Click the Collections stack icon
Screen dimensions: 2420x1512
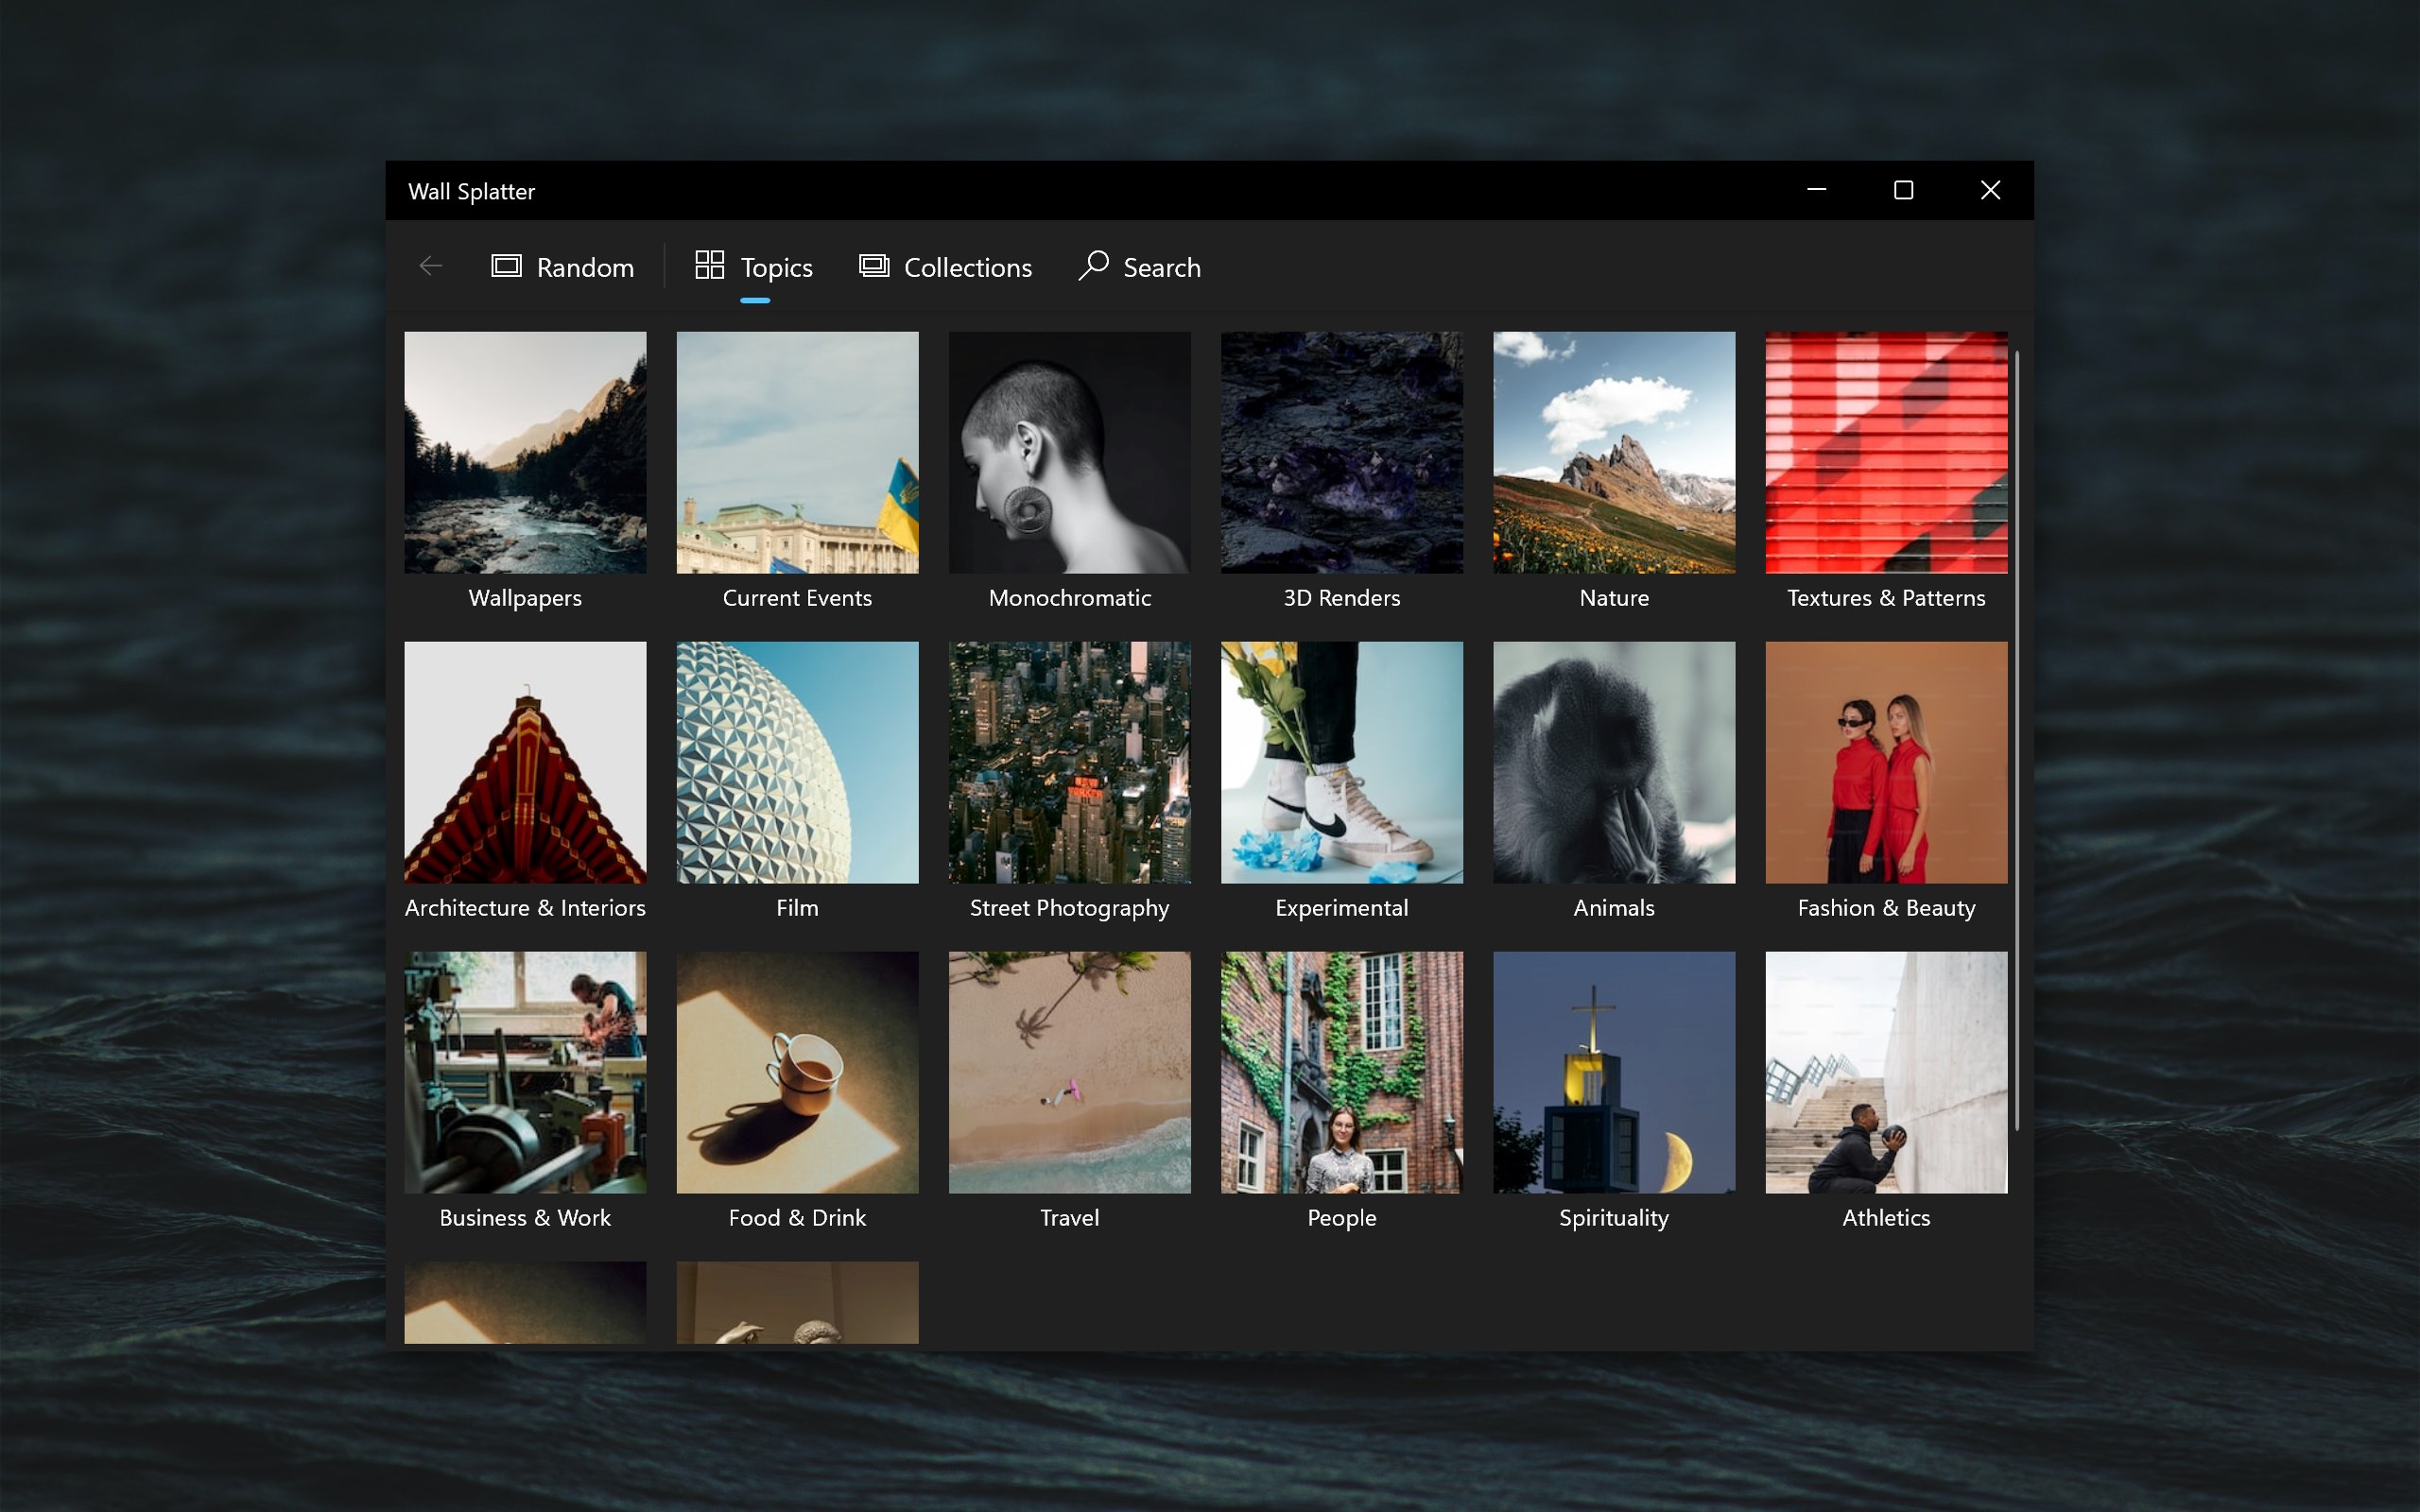point(874,266)
